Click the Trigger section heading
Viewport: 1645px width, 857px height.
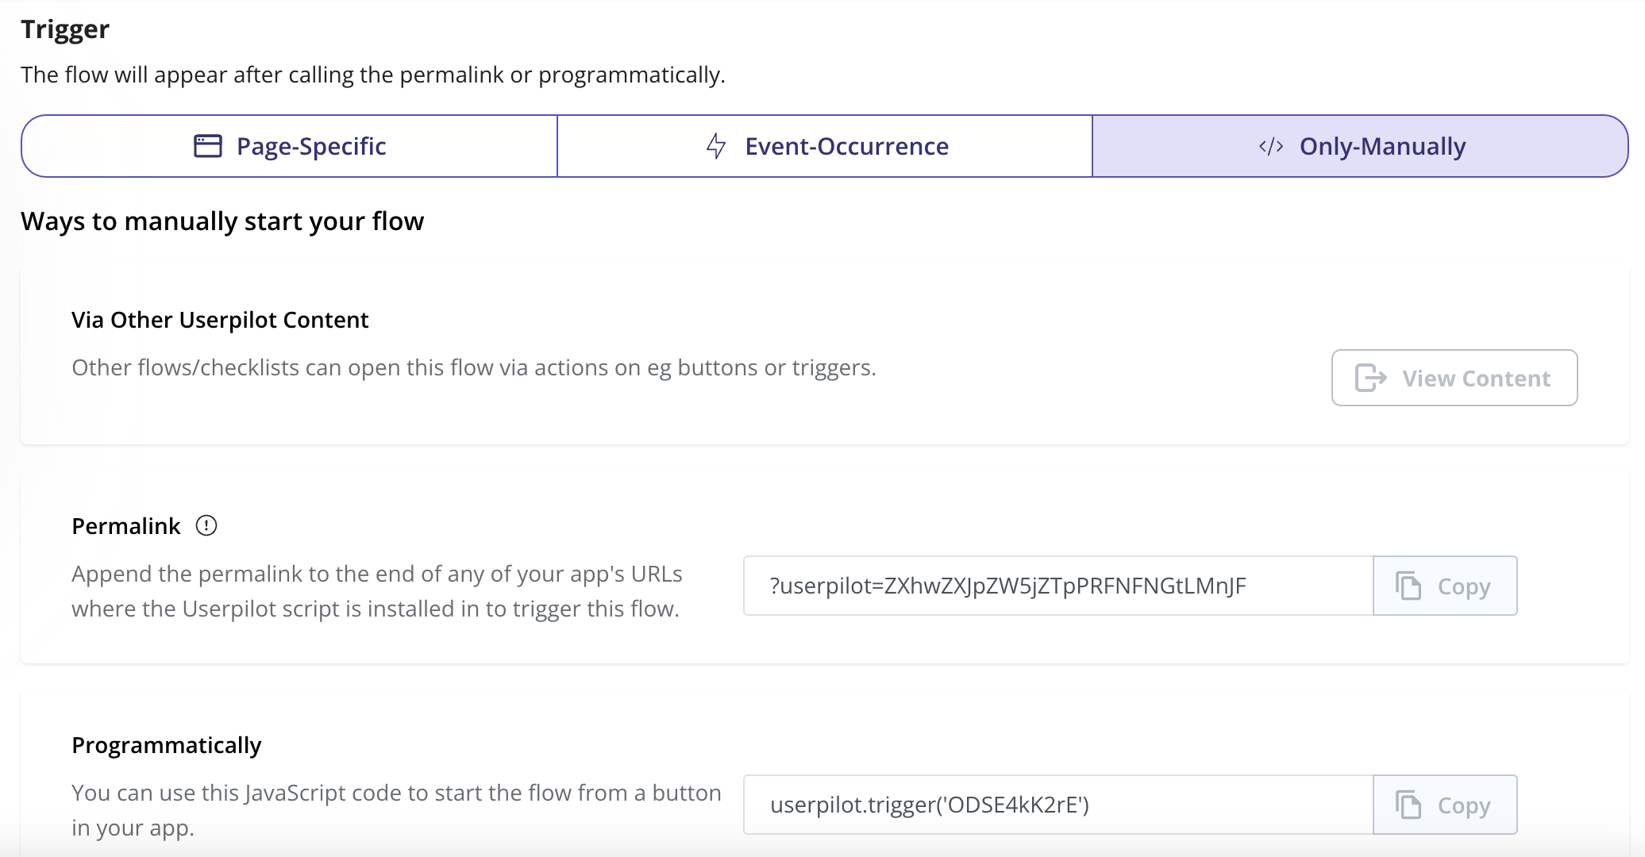65,29
